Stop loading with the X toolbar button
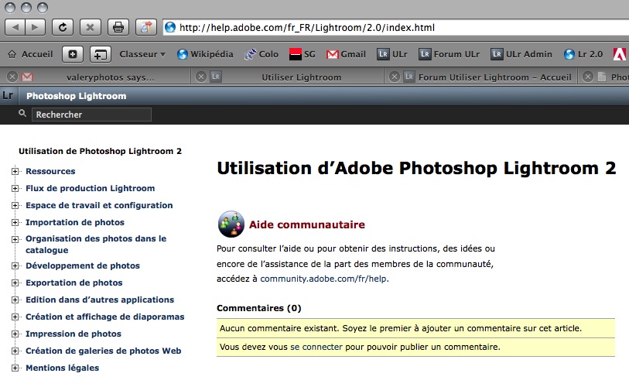 pos(91,28)
